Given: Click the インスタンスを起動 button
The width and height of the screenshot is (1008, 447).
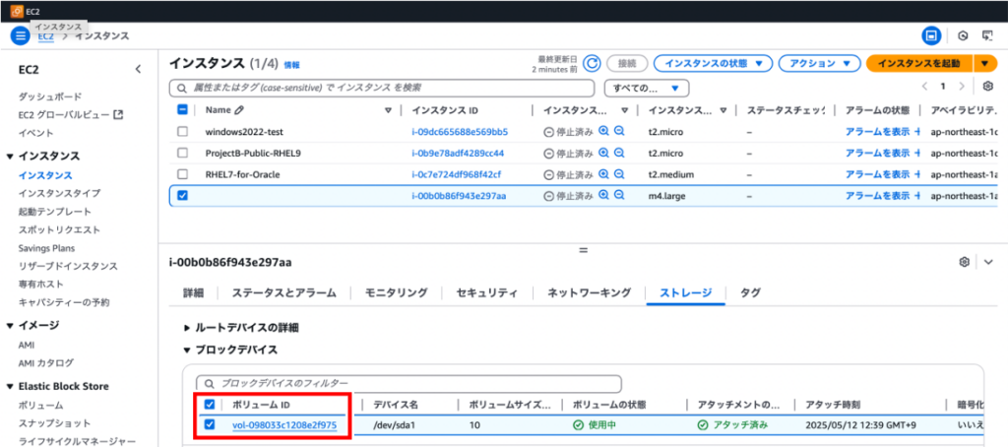Looking at the screenshot, I should (x=919, y=64).
